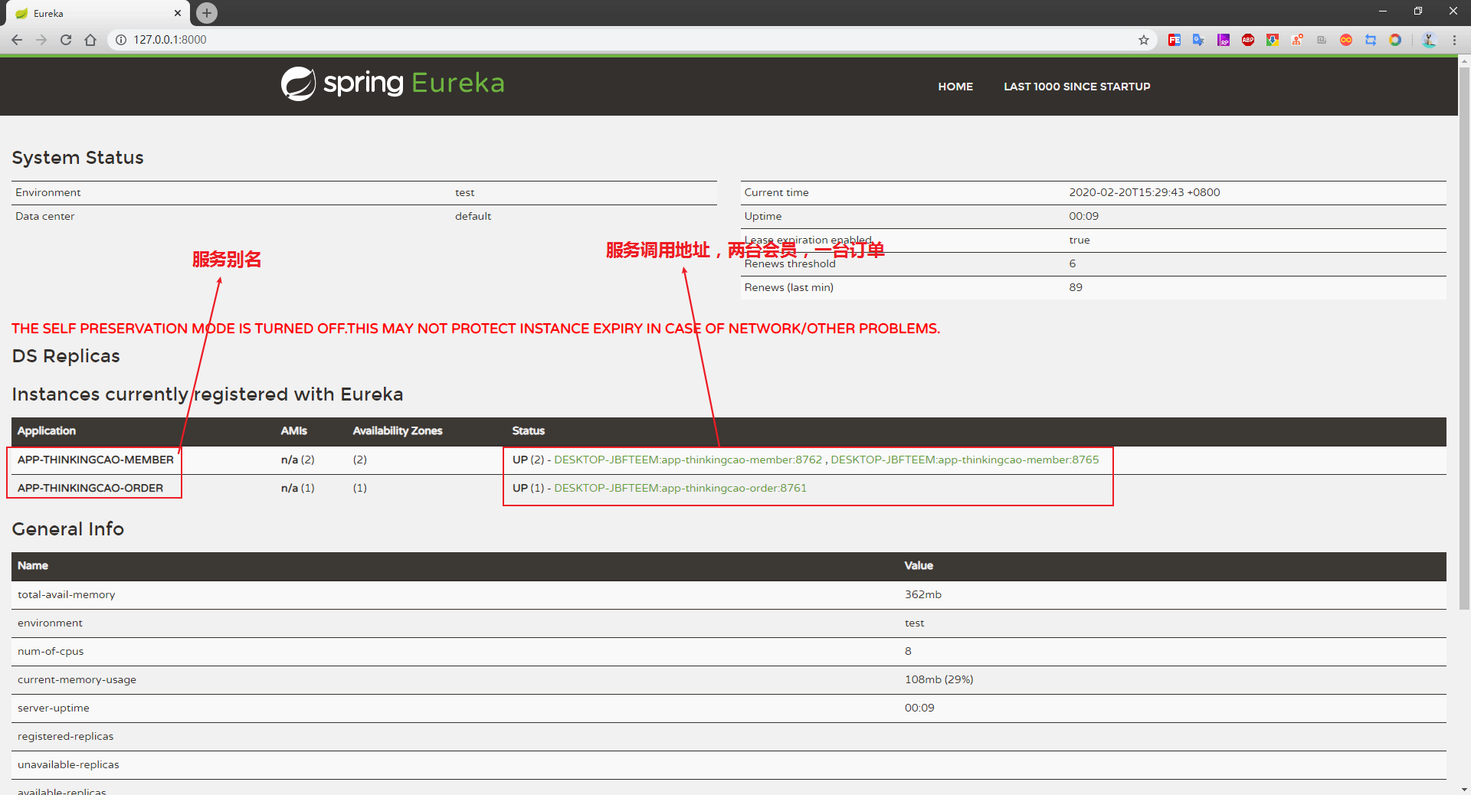Image resolution: width=1471 pixels, height=795 pixels.
Task: Click the Data center value default
Action: pos(473,216)
